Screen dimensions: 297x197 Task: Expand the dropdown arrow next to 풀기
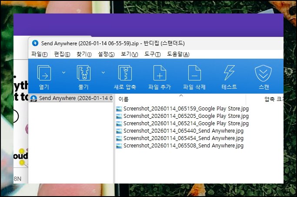103,73
